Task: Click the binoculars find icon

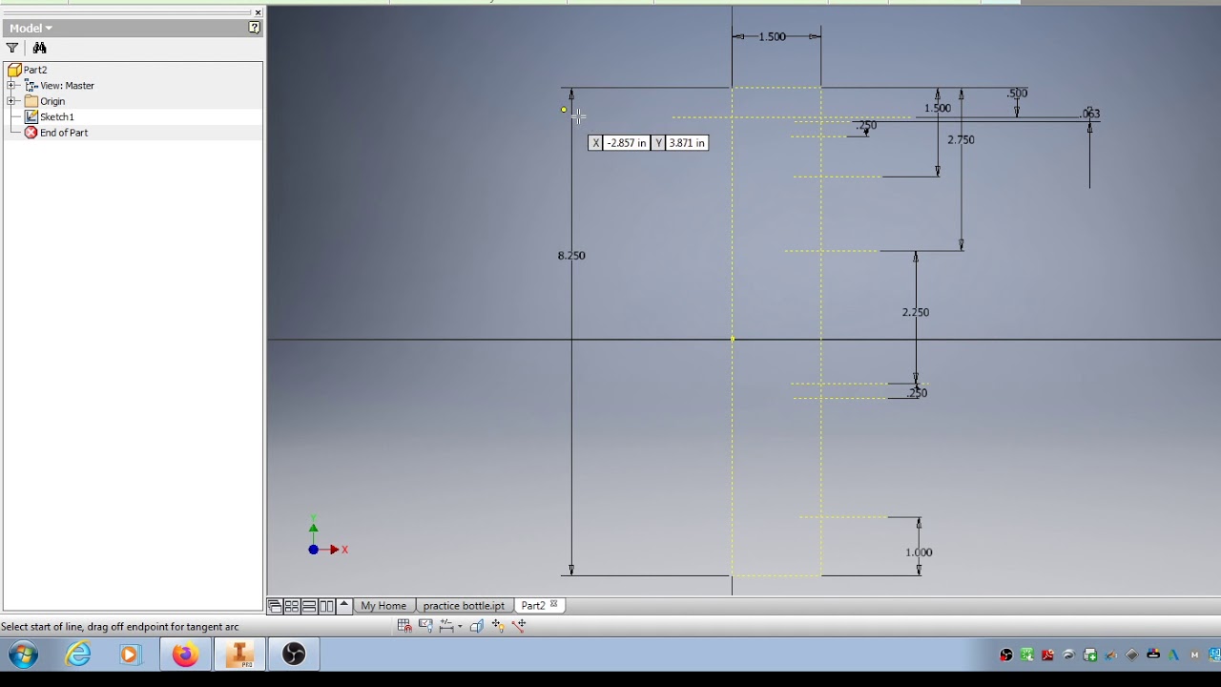Action: coord(39,48)
